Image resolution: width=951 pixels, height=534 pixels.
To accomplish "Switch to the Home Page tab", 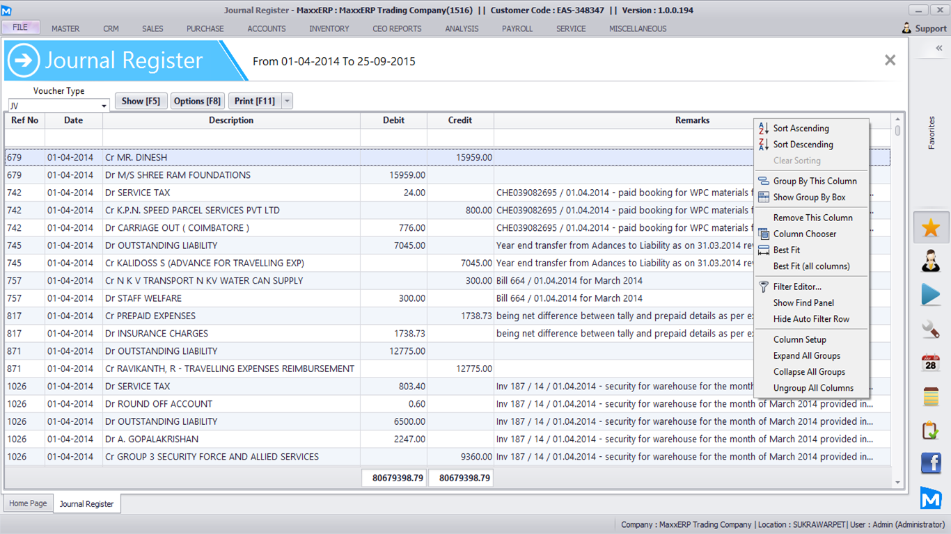I will tap(29, 503).
